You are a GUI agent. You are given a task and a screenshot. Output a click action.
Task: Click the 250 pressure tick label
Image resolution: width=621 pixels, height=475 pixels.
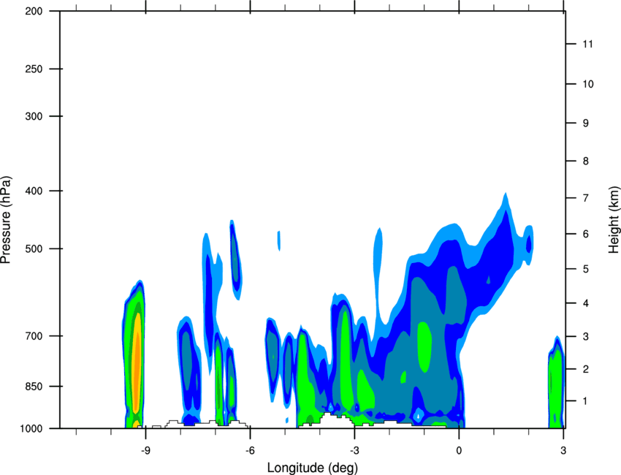tap(34, 69)
